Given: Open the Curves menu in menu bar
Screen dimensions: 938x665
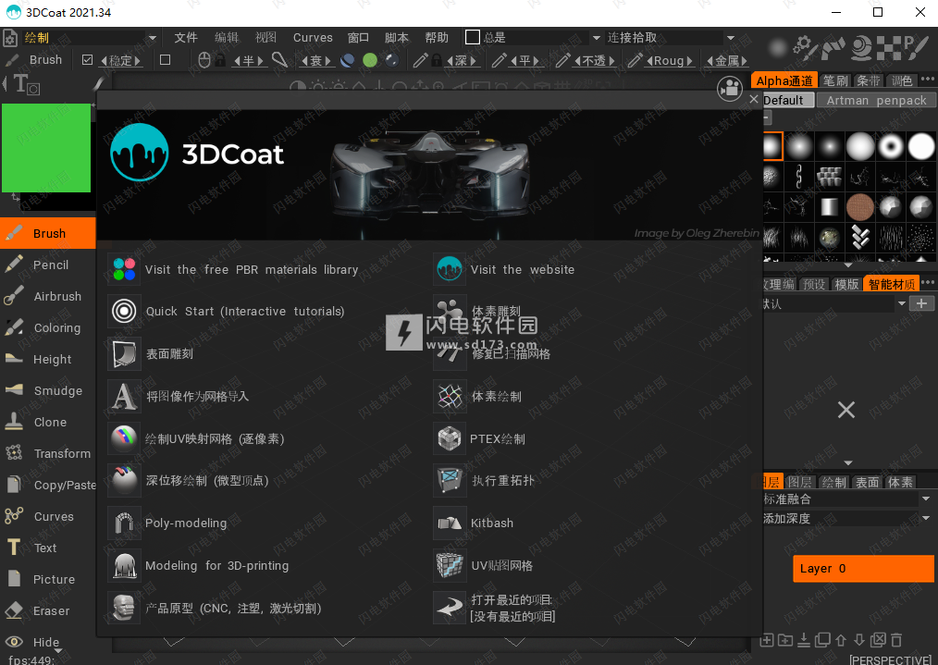Looking at the screenshot, I should [313, 38].
